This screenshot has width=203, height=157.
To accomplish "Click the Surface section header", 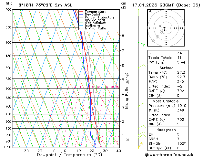I will pyautogui.click(x=166, y=68).
